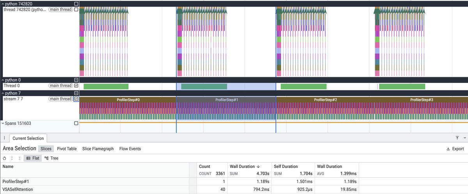The image size is (468, 194).
Task: Switch to the Slices view
Action: pyautogui.click(x=46, y=149)
